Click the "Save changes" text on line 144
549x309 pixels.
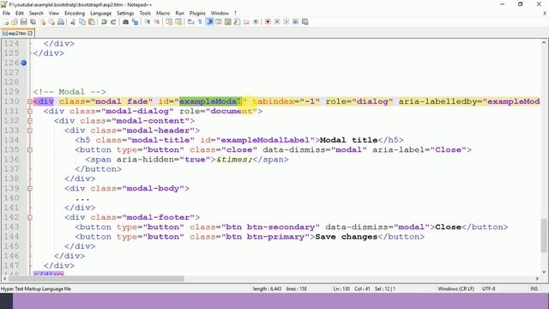[x=347, y=237]
